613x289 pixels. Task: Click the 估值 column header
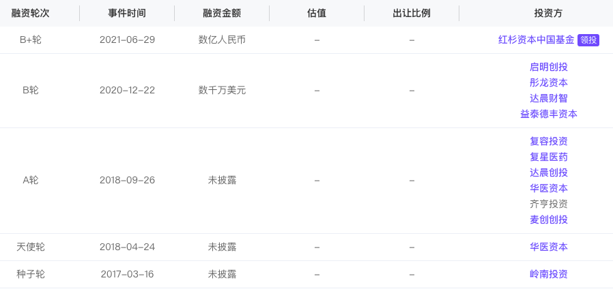(317, 13)
